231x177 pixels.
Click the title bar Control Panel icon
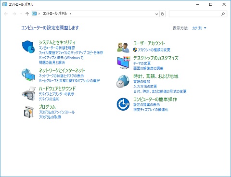click(5, 4)
